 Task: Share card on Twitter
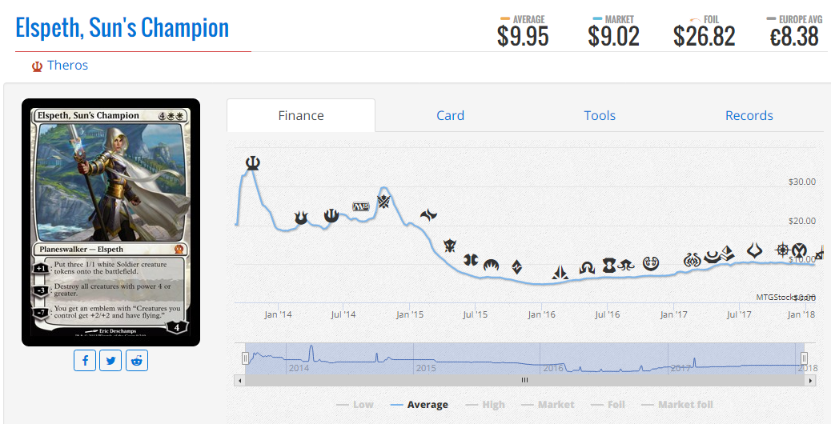click(x=110, y=361)
